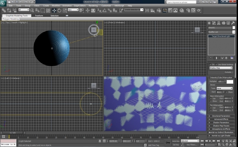Switch to the Freeform ribbon tab
The image size is (238, 147).
click(x=39, y=15)
